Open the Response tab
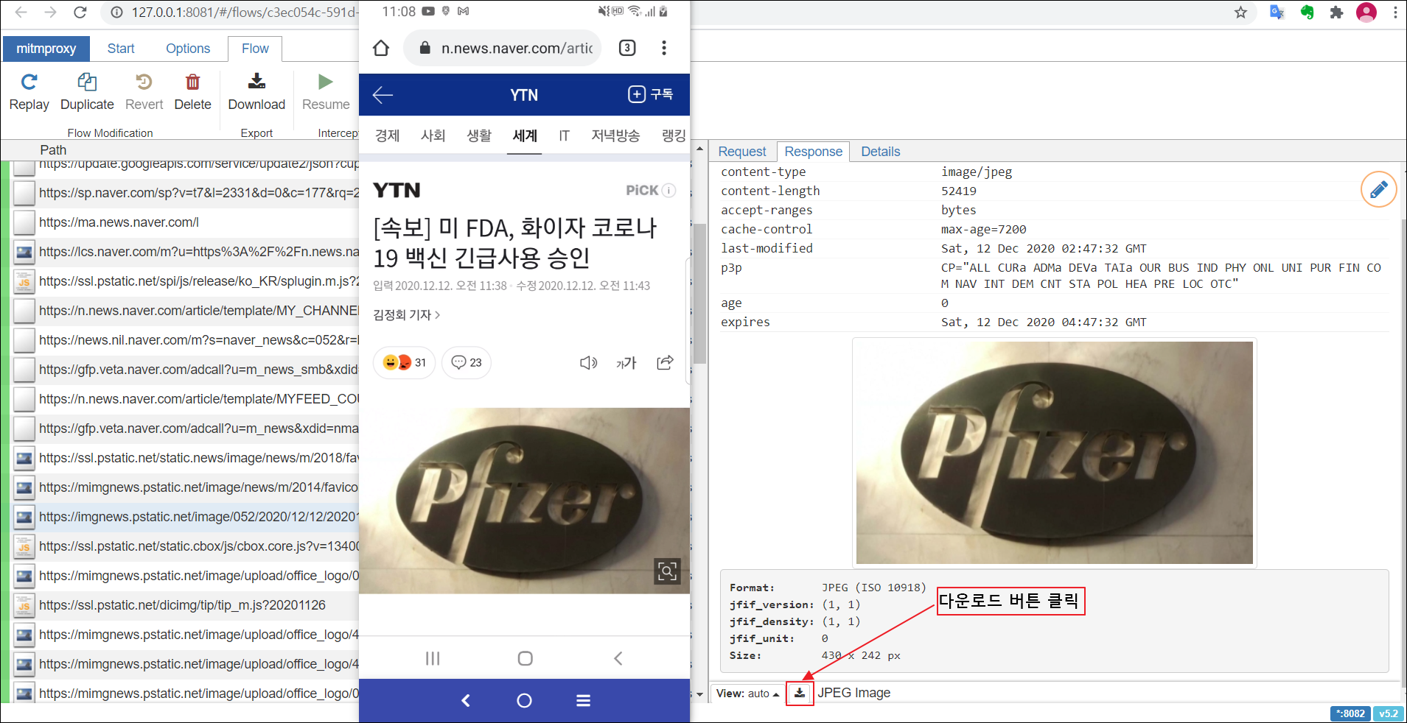1407x723 pixels. pos(813,151)
